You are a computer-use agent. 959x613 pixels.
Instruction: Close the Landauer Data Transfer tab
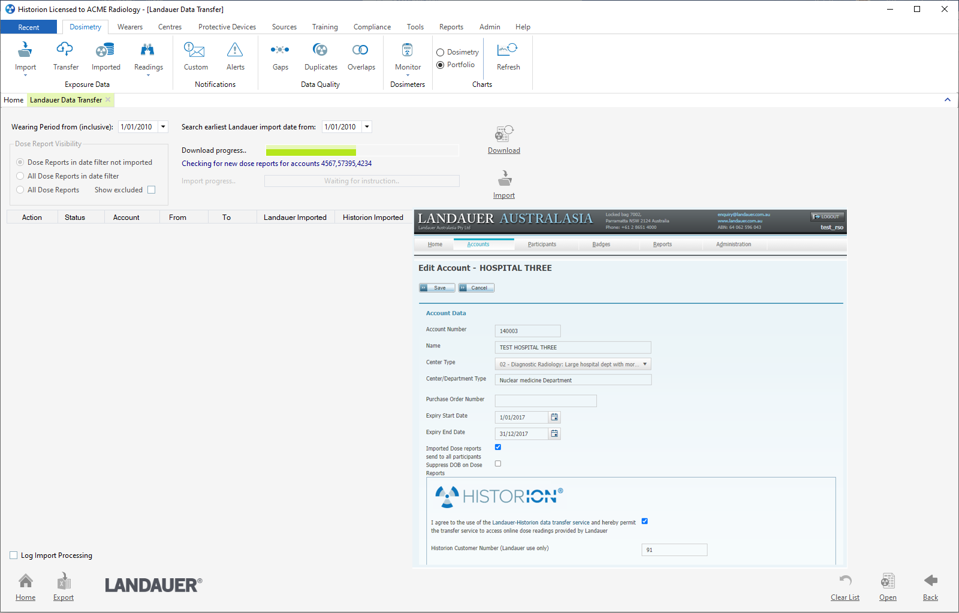pyautogui.click(x=108, y=99)
